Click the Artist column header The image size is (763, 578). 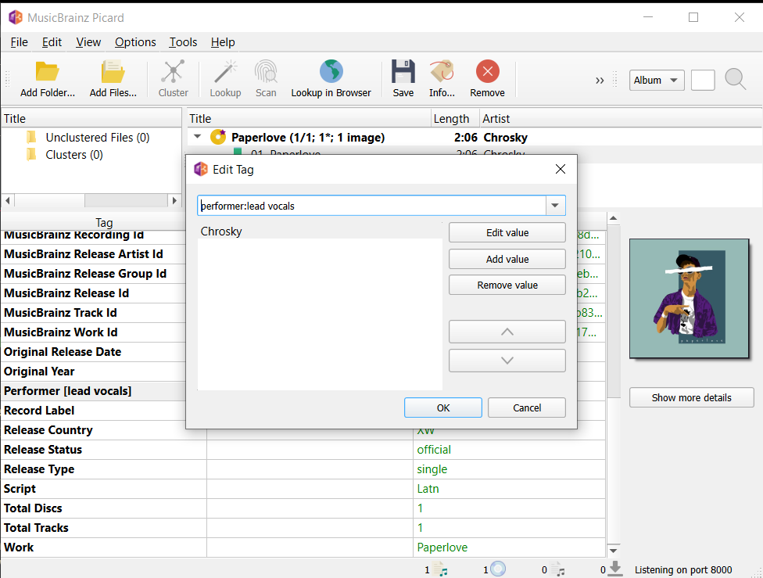point(621,118)
